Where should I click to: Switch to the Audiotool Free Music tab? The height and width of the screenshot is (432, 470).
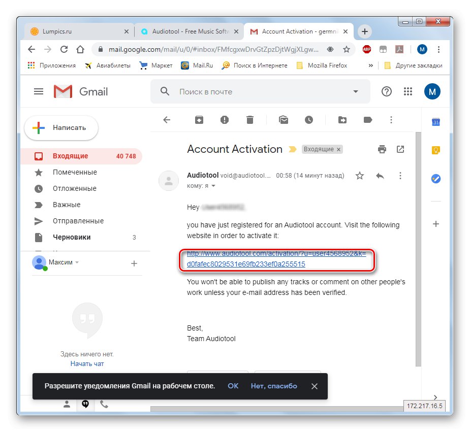click(190, 31)
